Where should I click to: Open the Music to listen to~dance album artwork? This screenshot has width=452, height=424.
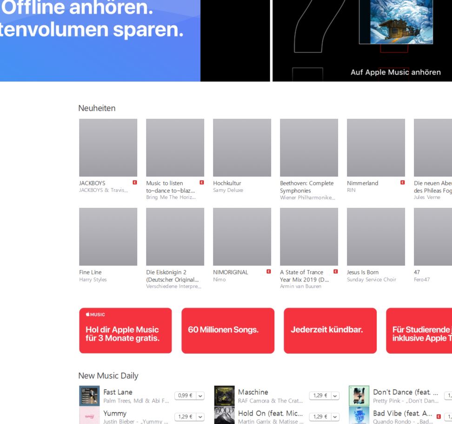click(x=175, y=148)
